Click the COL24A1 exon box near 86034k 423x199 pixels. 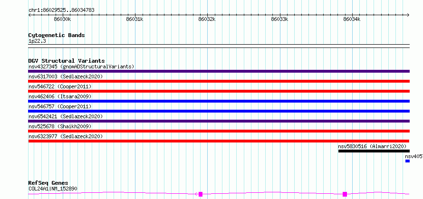click(345, 194)
